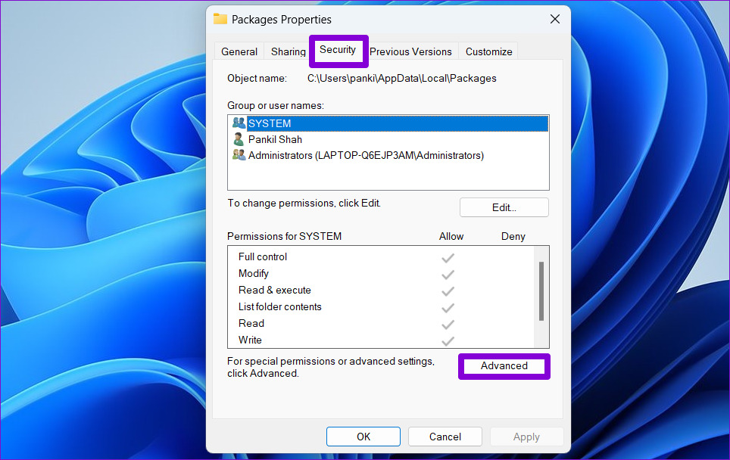Click the folder icon in title bar
The image size is (730, 460).
point(220,19)
